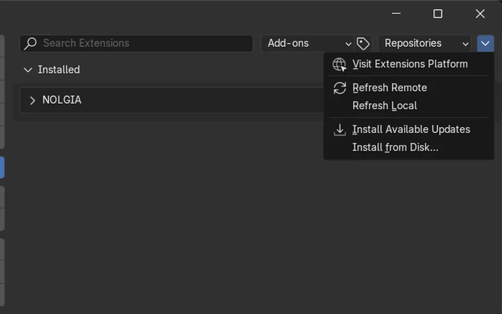This screenshot has height=314, width=502.
Task: Select Visit Extensions Platform
Action: [408, 64]
